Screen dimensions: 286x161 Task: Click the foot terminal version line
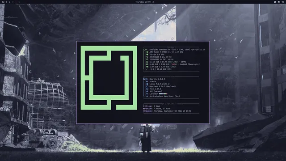[155, 89]
